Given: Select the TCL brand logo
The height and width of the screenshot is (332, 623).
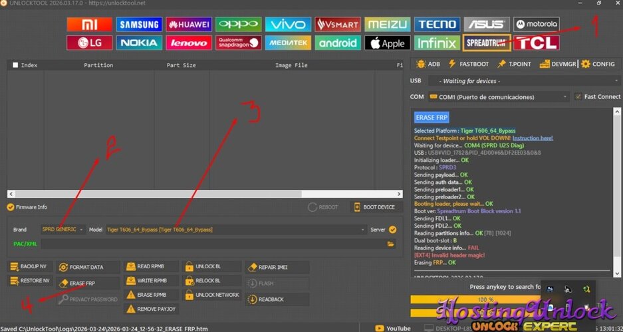Looking at the screenshot, I should tap(537, 43).
